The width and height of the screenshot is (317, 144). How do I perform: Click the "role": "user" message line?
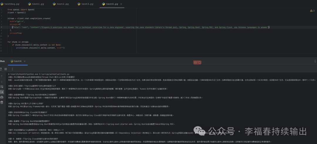[141, 27]
